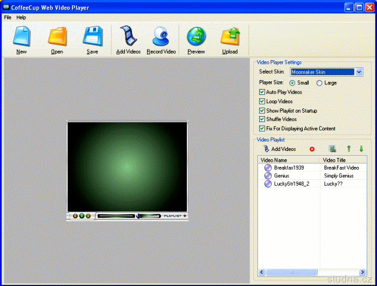Uncheck the Shuffle Videos option

pos(262,119)
